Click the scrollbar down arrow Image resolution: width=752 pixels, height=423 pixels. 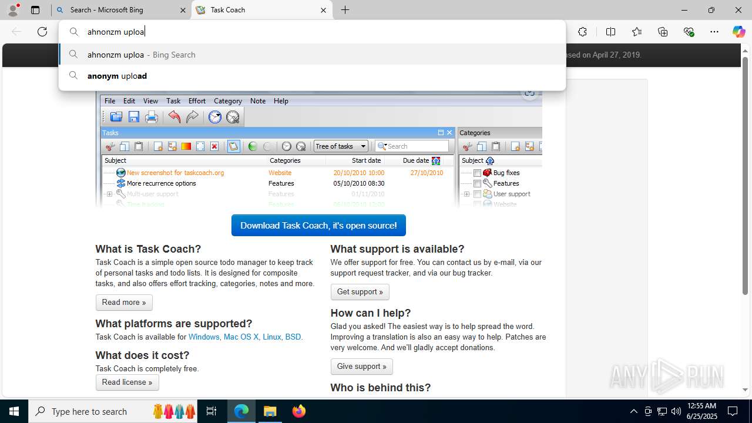click(746, 390)
